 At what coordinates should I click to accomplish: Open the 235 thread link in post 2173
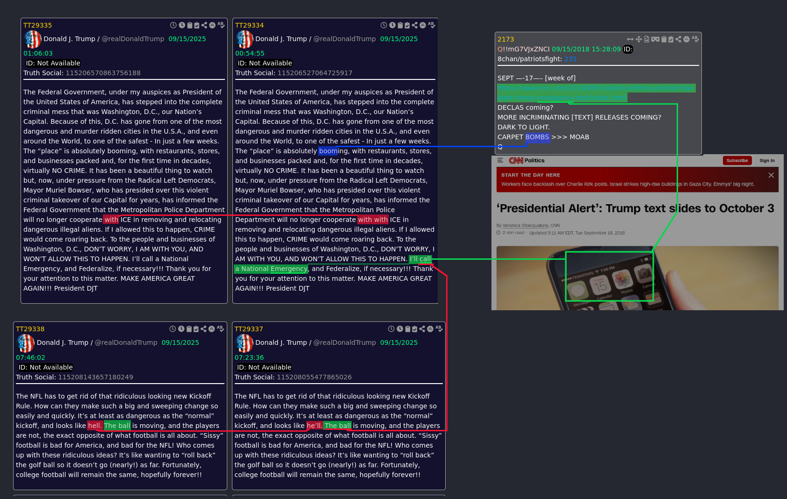(x=570, y=59)
